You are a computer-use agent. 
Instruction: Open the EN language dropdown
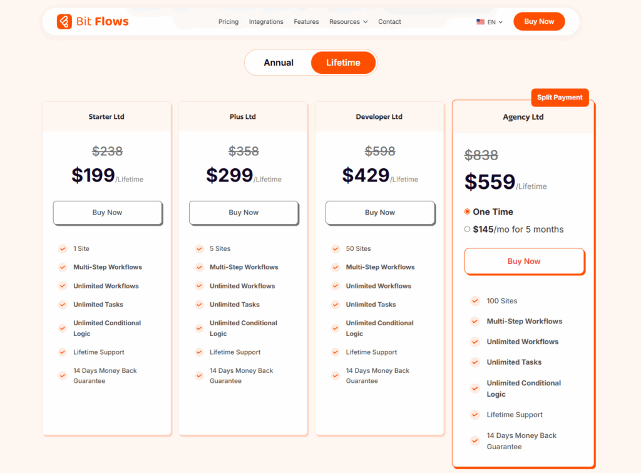492,21
